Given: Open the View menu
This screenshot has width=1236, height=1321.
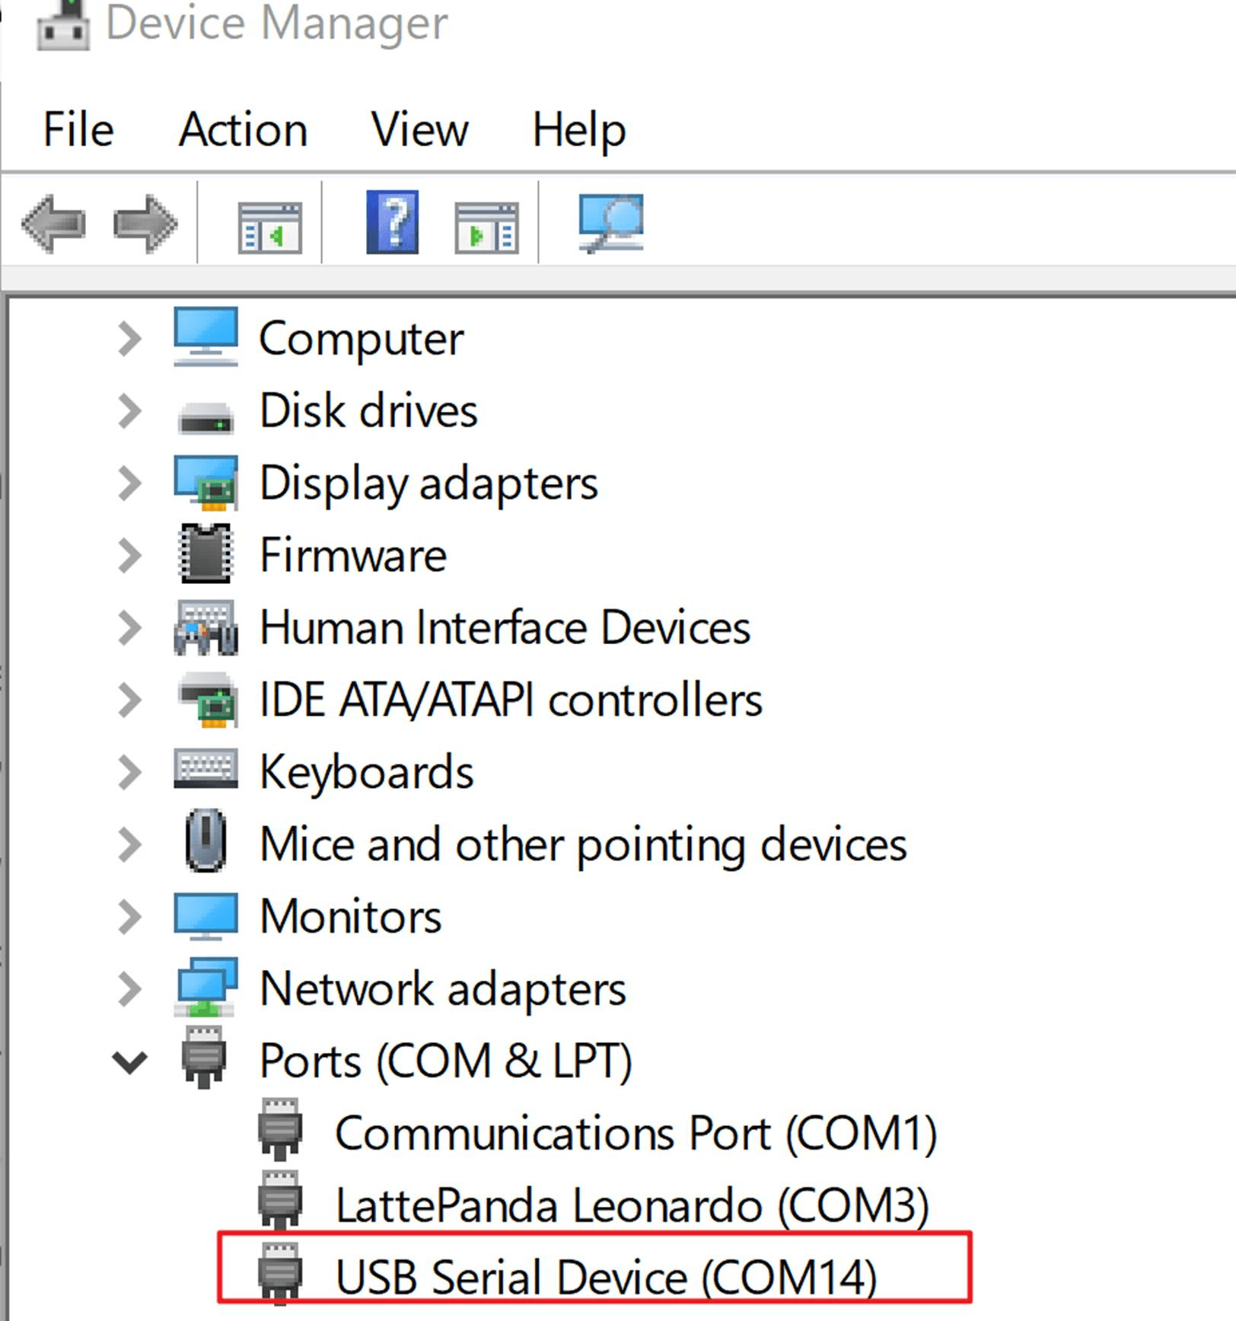Looking at the screenshot, I should pos(420,129).
